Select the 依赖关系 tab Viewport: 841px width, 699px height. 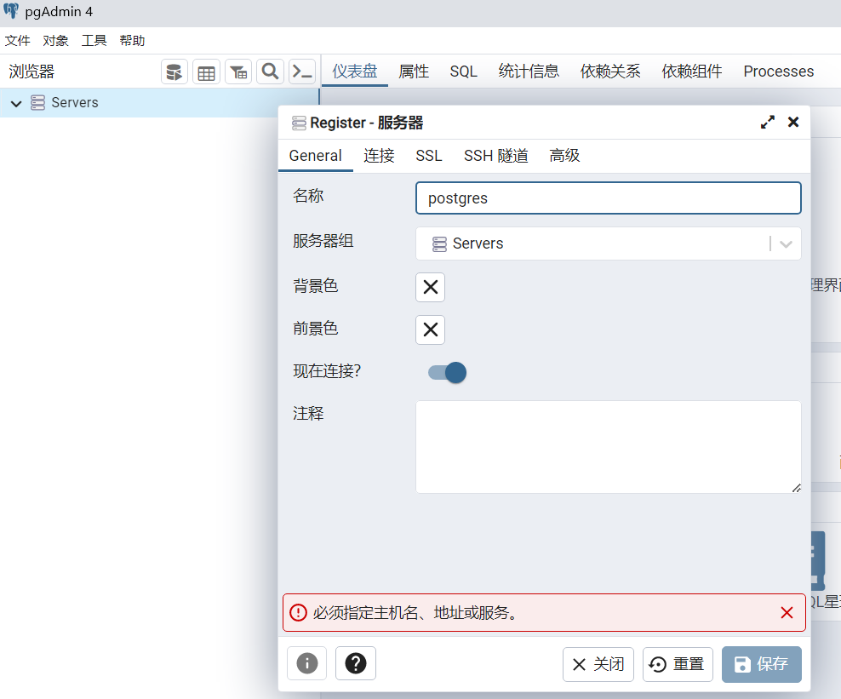coord(610,72)
